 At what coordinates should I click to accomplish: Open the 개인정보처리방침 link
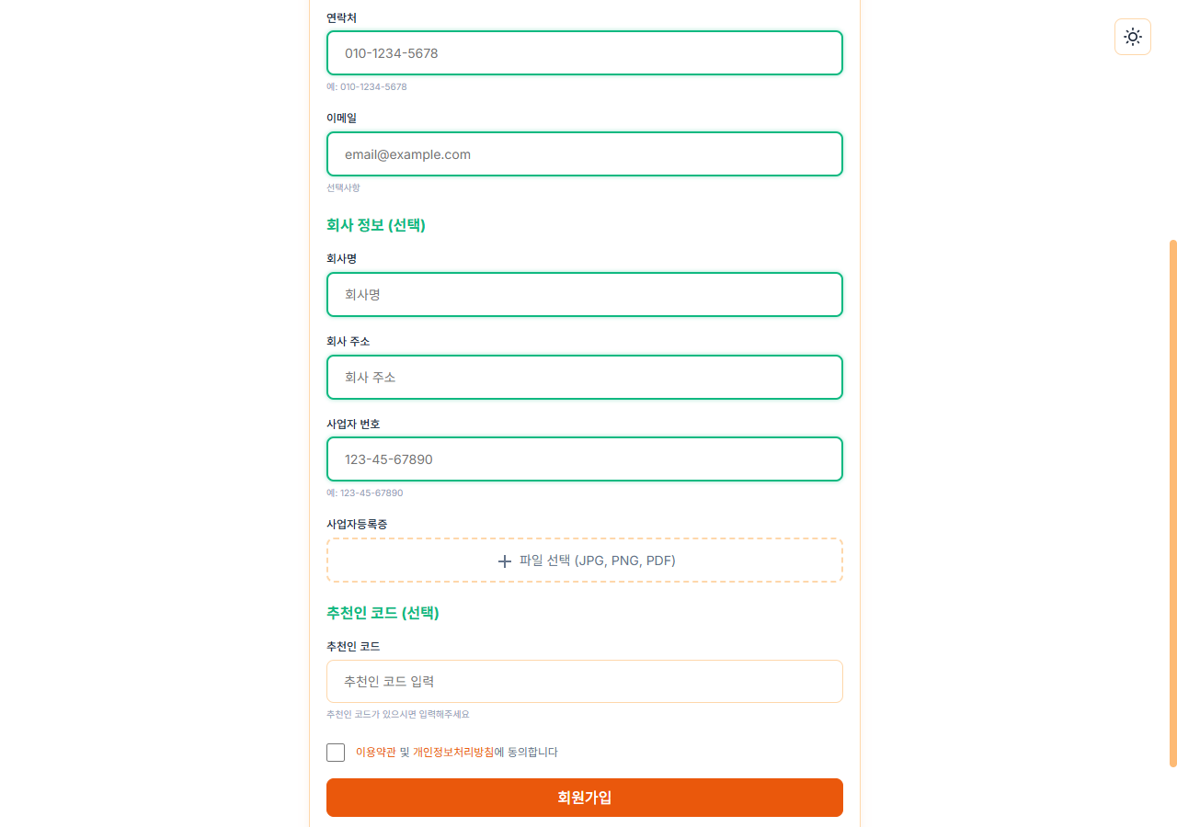(451, 752)
